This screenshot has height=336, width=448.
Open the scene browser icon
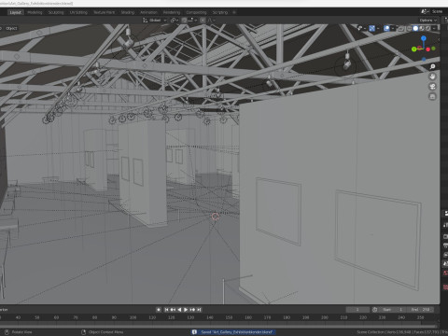pyautogui.click(x=425, y=11)
